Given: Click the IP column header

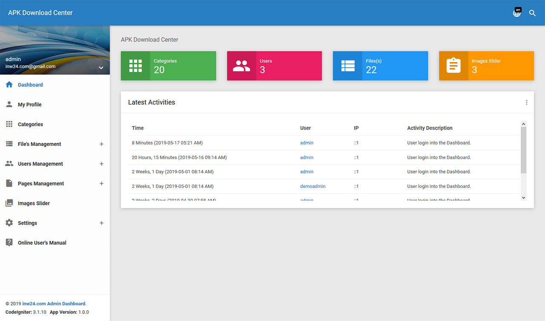Looking at the screenshot, I should point(356,128).
